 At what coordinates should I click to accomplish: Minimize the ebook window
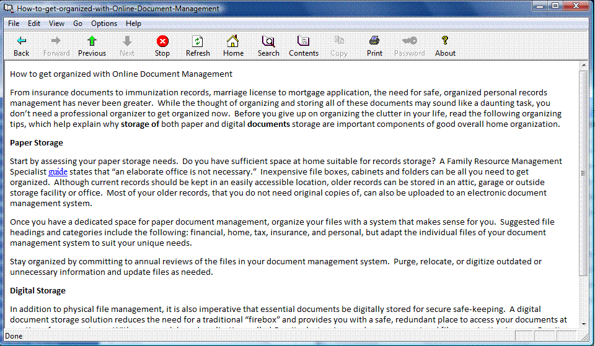(541, 6)
